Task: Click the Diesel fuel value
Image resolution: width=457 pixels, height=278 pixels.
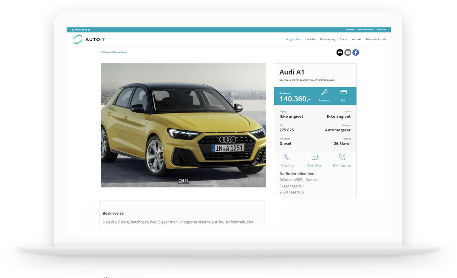Action: click(x=285, y=144)
